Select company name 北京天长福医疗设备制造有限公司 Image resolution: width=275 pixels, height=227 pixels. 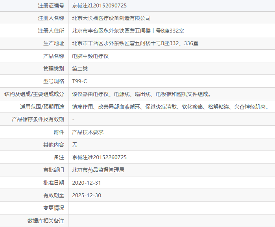coord(111,18)
